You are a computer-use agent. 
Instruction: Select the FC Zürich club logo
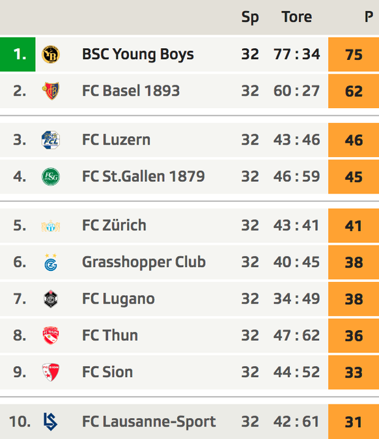coord(51,226)
